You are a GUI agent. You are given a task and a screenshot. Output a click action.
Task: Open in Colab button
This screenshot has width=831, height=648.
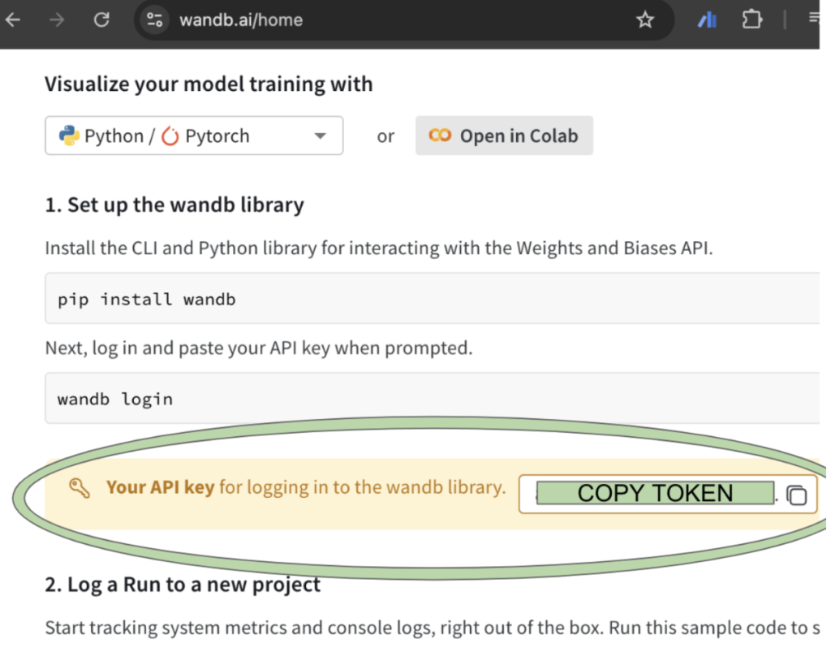(504, 136)
